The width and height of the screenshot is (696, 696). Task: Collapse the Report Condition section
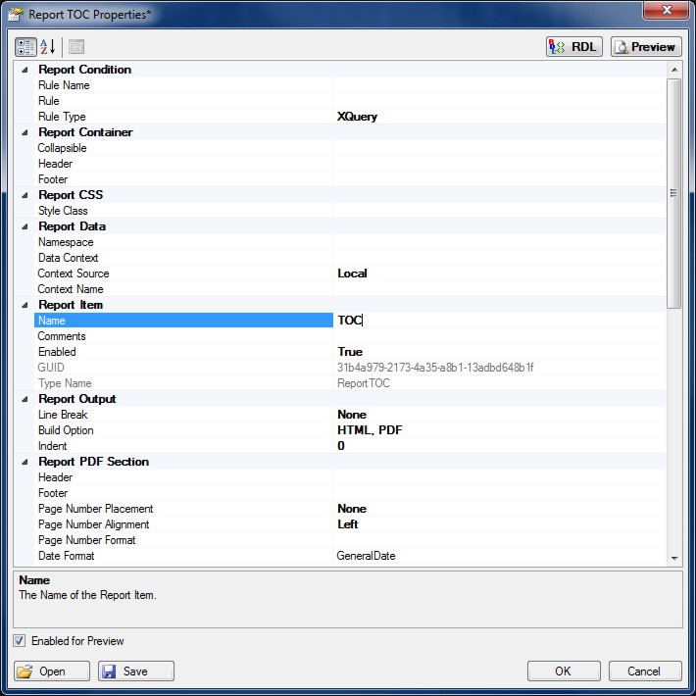click(25, 70)
